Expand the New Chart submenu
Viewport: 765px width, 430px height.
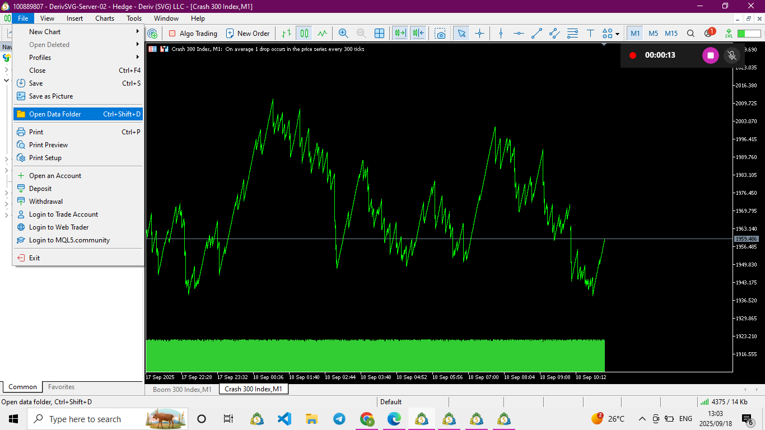tap(78, 32)
